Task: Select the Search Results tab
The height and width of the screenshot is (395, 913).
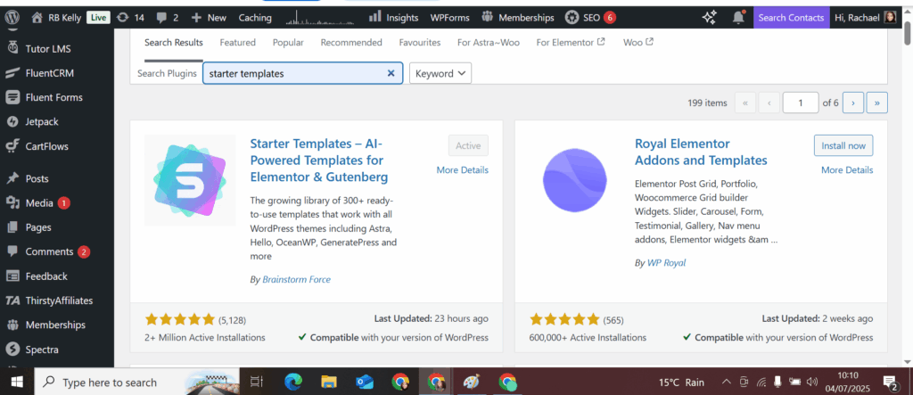Action: pyautogui.click(x=174, y=43)
